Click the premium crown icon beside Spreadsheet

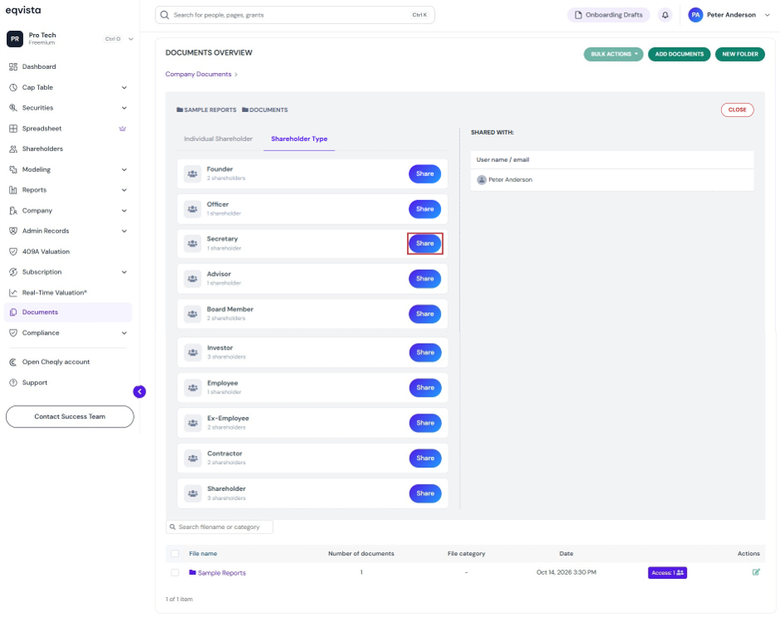(122, 128)
